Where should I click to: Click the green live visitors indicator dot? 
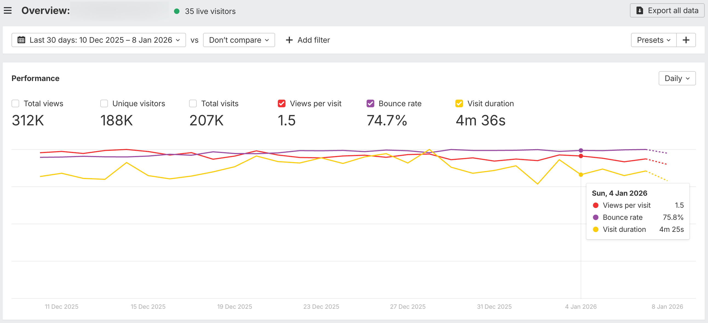coord(177,11)
